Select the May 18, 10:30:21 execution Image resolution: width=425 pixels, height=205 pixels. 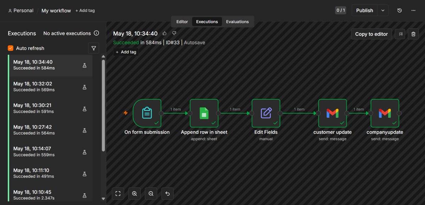(50, 109)
